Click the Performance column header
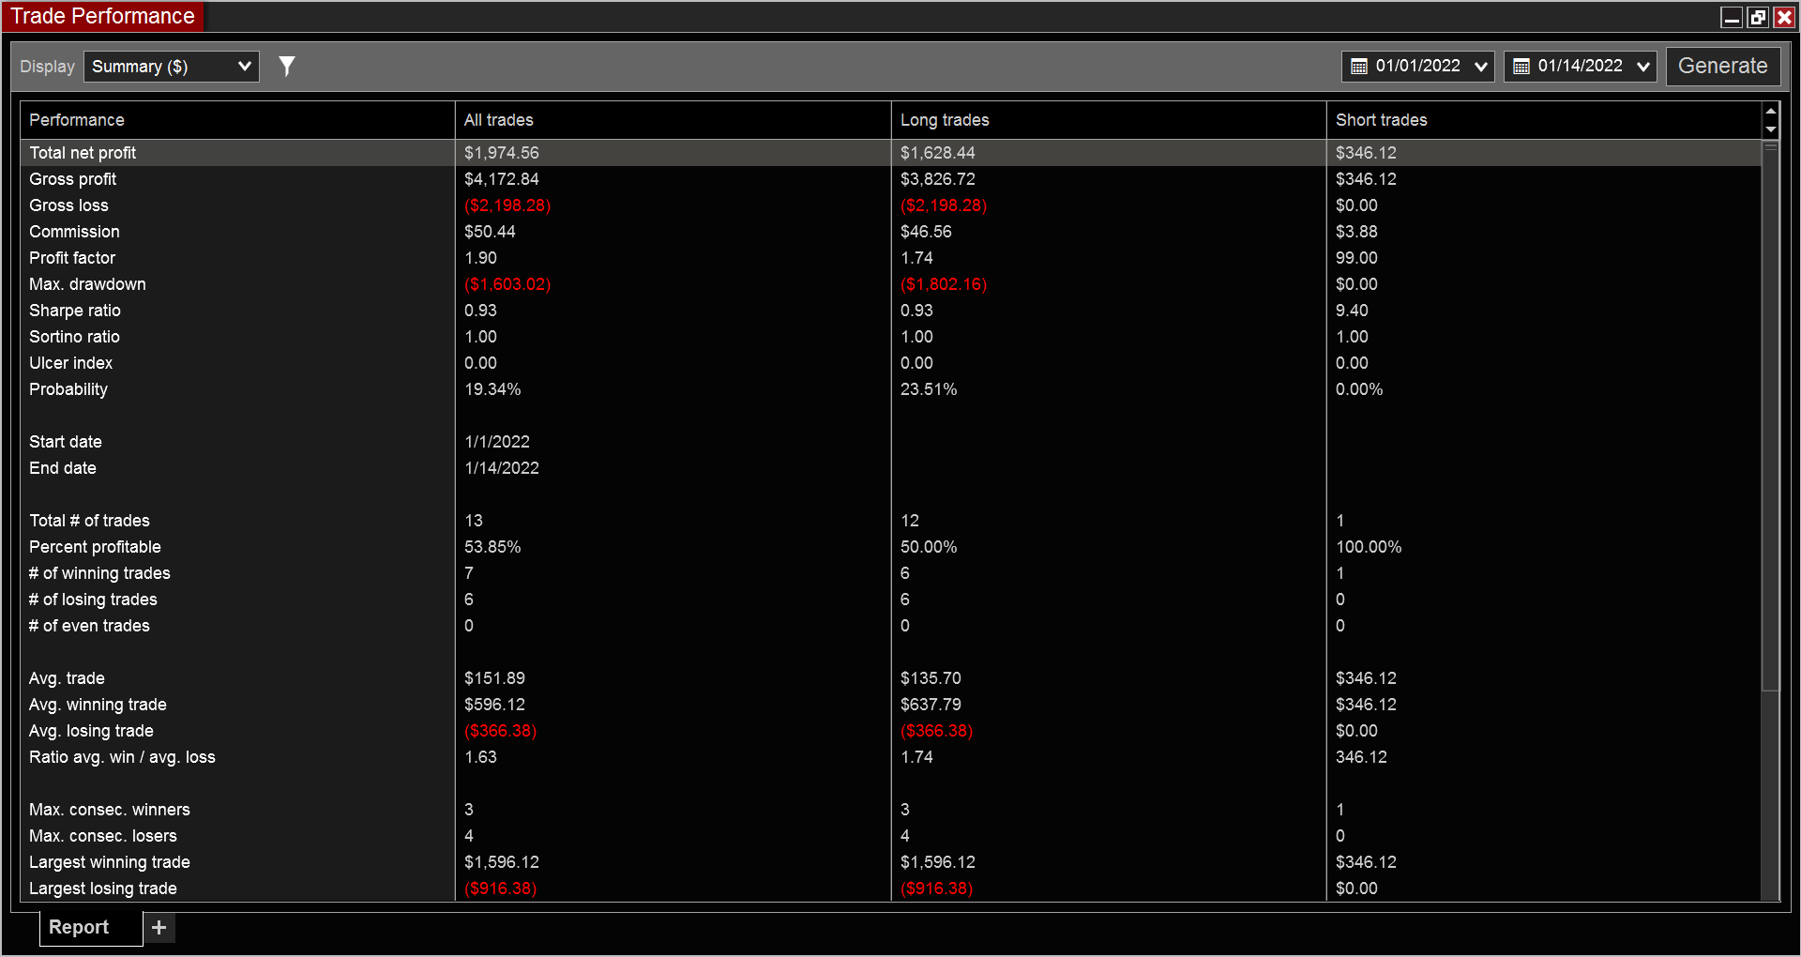Image resolution: width=1801 pixels, height=957 pixels. (237, 120)
